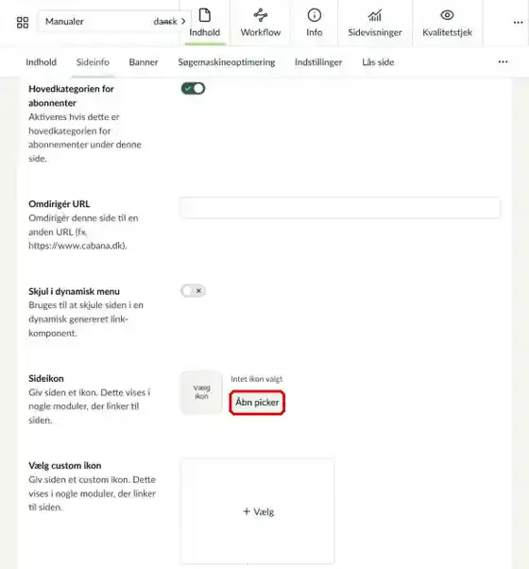This screenshot has height=569, width=529.
Task: Click the Åbn picker button
Action: [x=257, y=403]
